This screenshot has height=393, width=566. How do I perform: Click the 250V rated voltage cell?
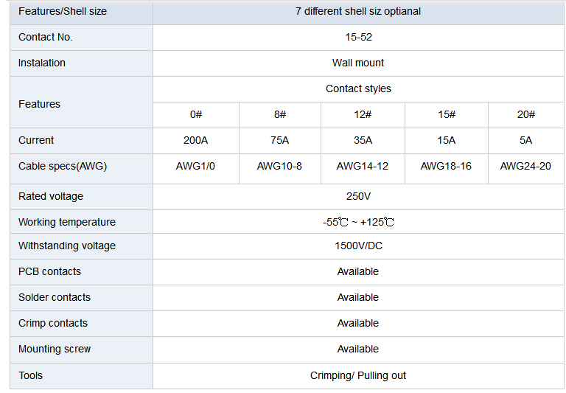(x=358, y=197)
